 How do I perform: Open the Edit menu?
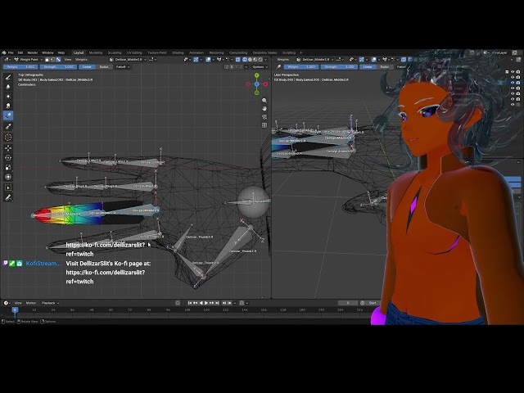coord(20,52)
